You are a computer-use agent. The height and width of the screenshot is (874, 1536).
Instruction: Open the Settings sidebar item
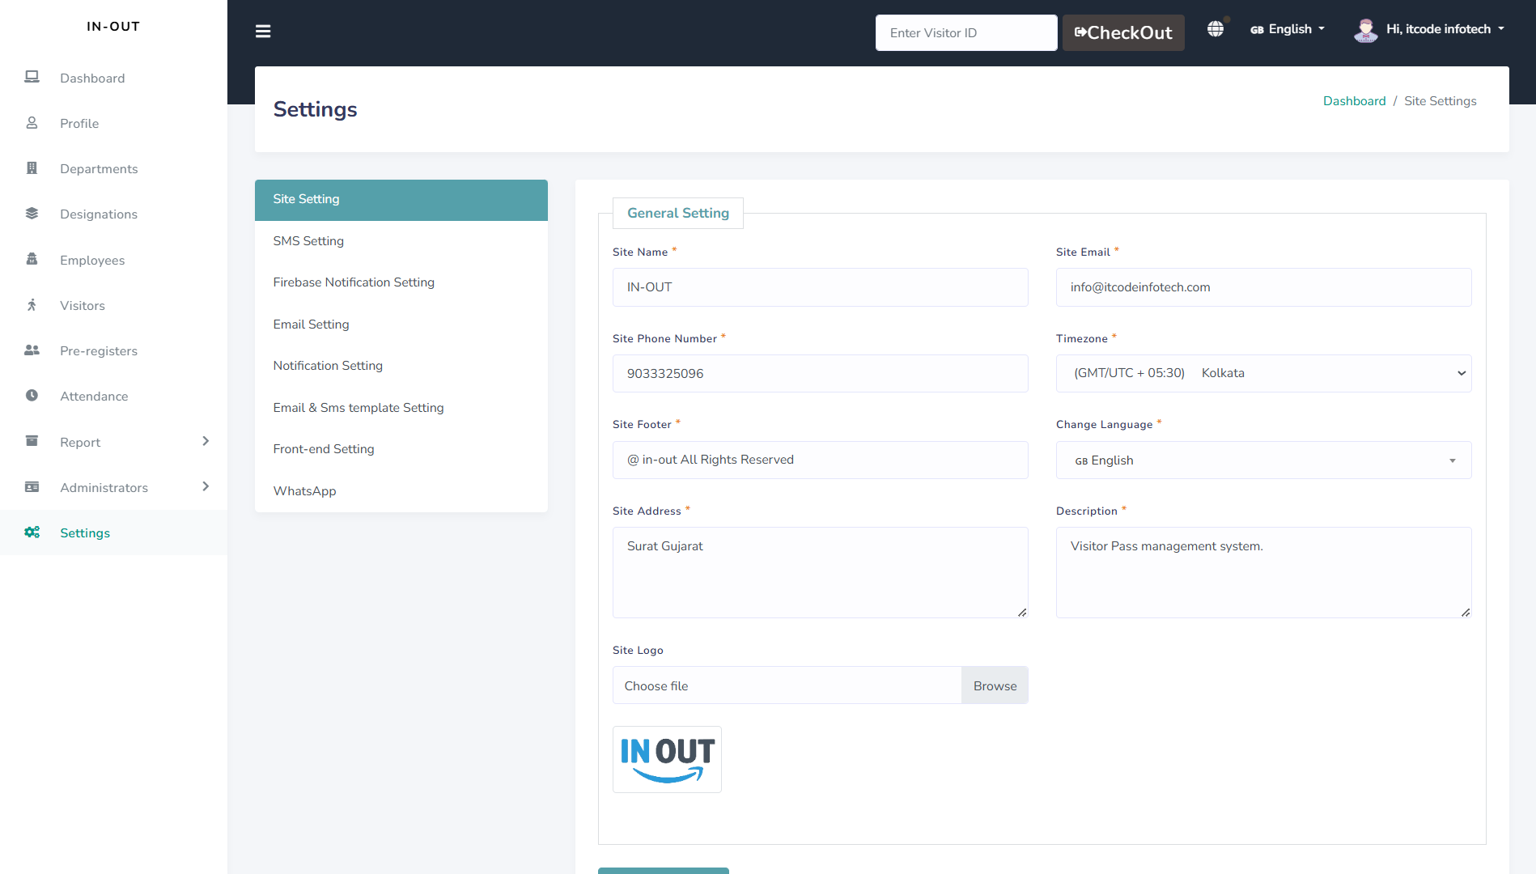(113, 532)
